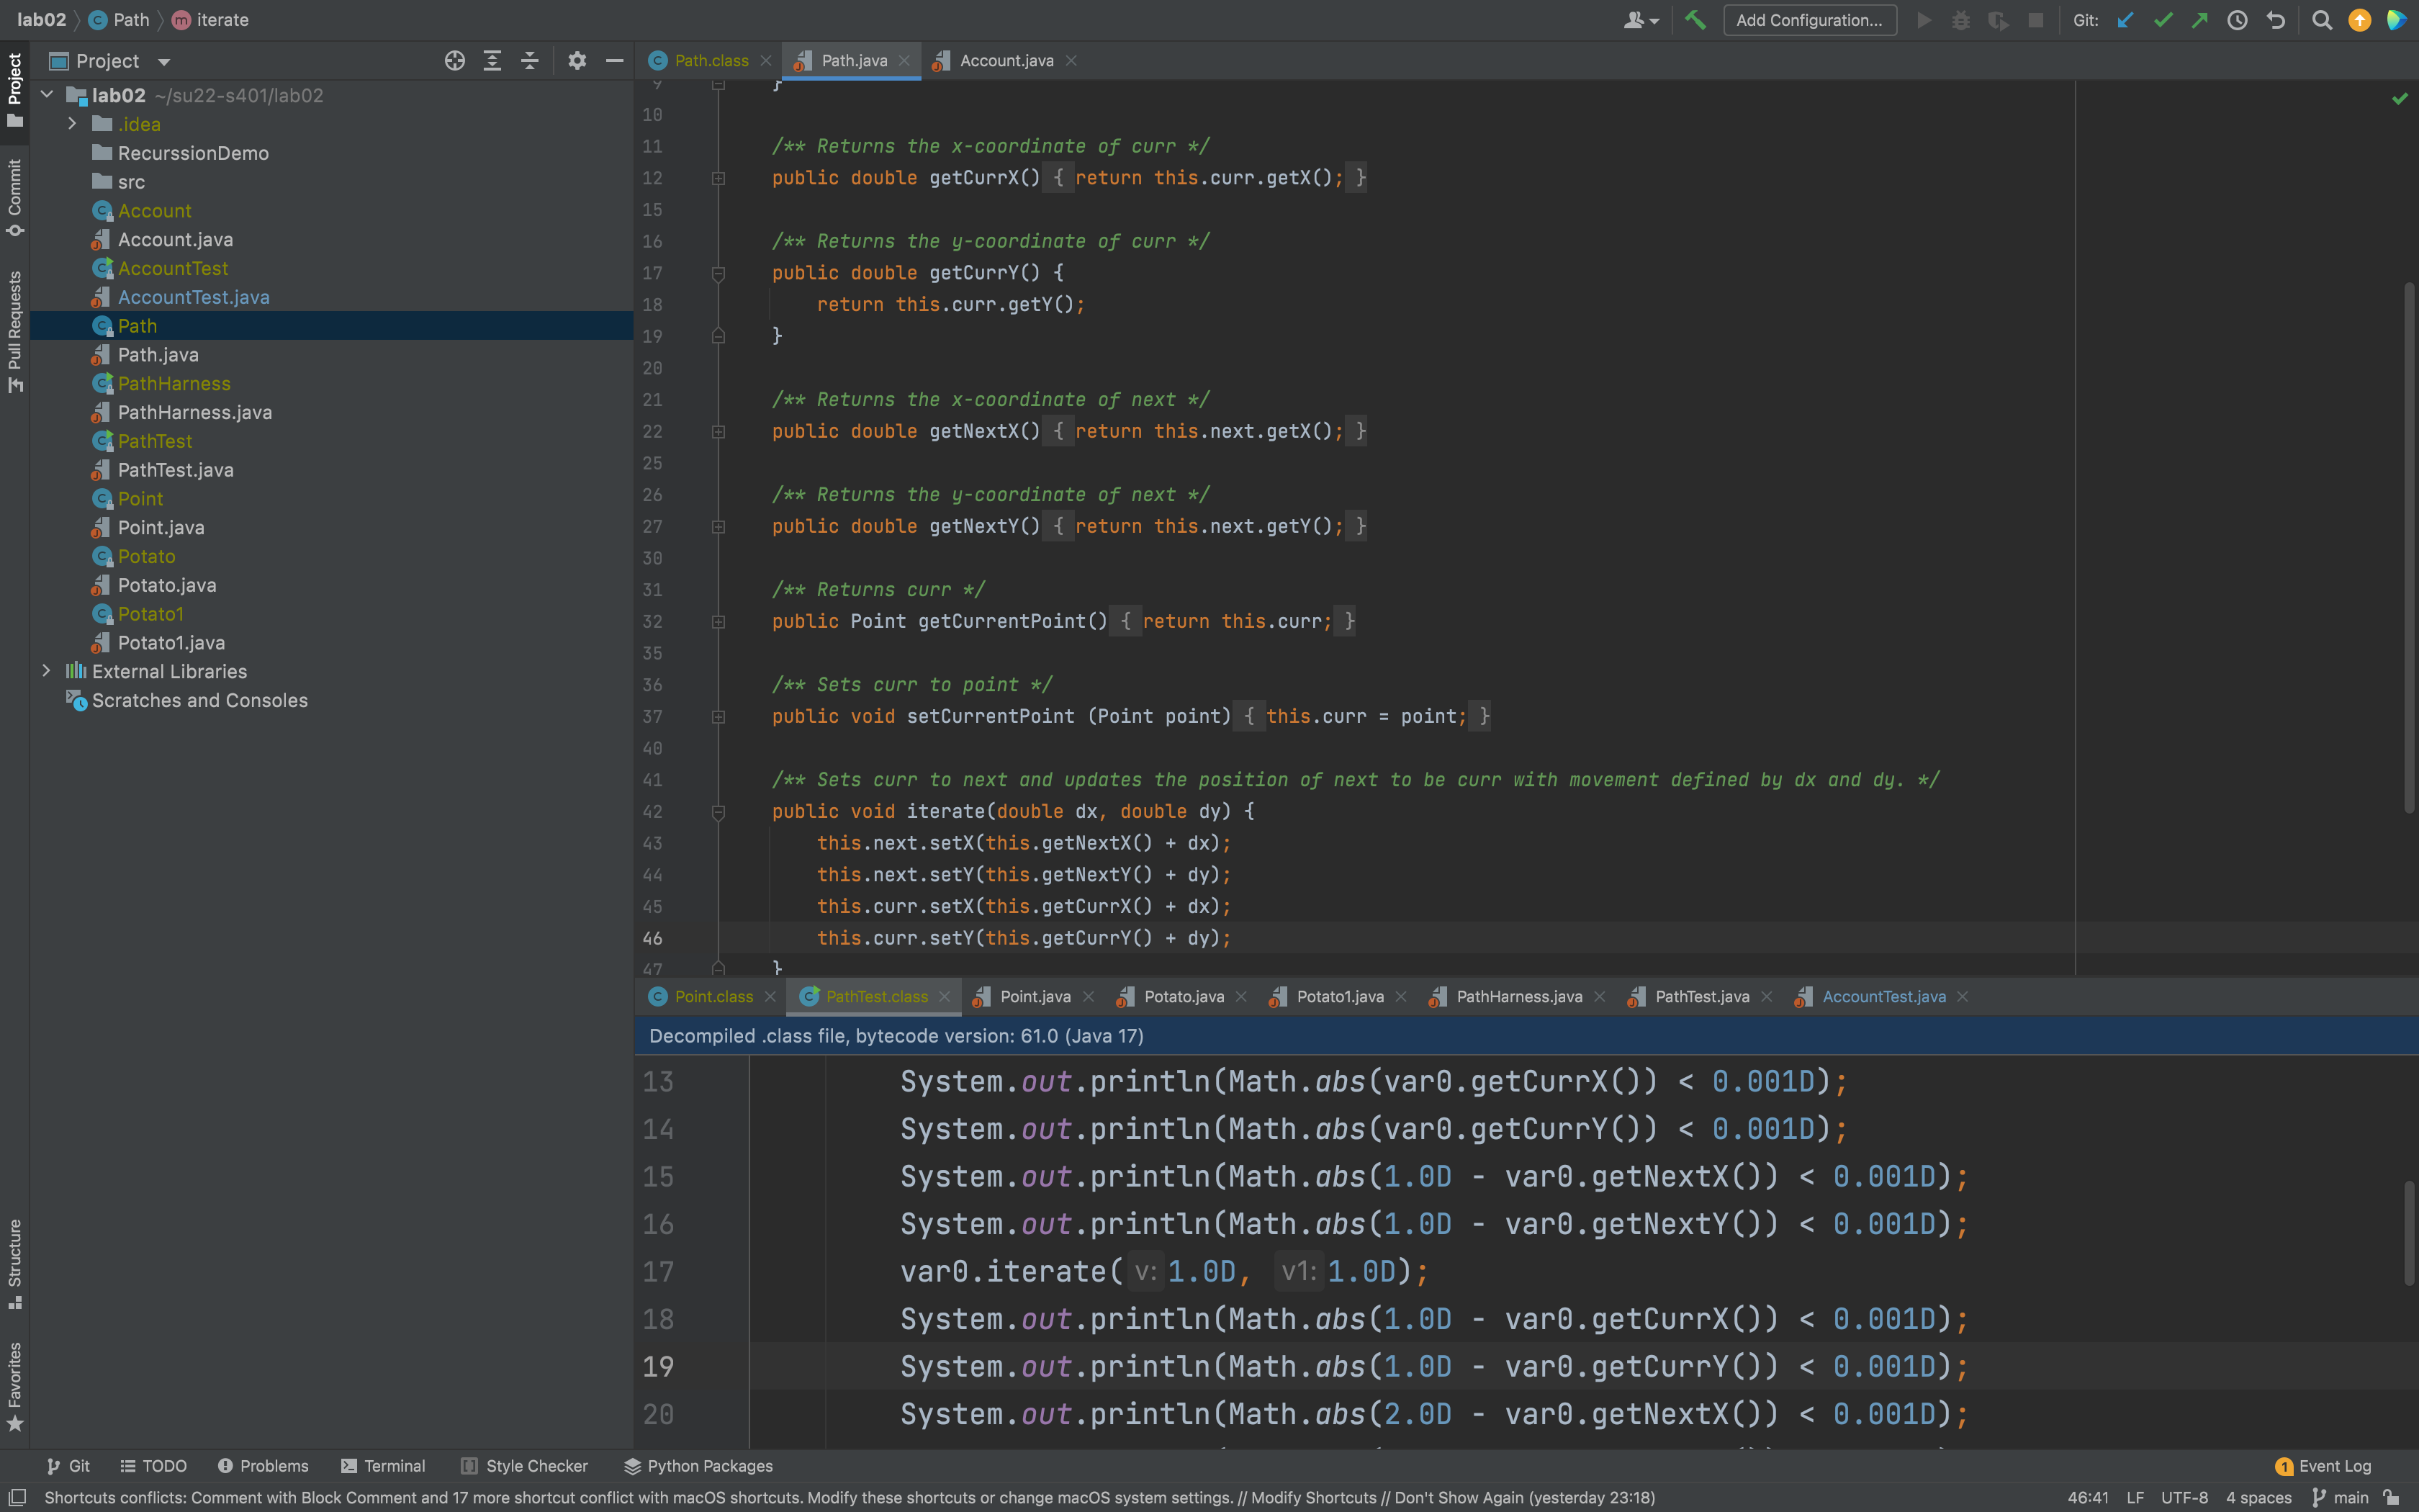Click the lower editor vertical scrollbar

click(2409, 1232)
